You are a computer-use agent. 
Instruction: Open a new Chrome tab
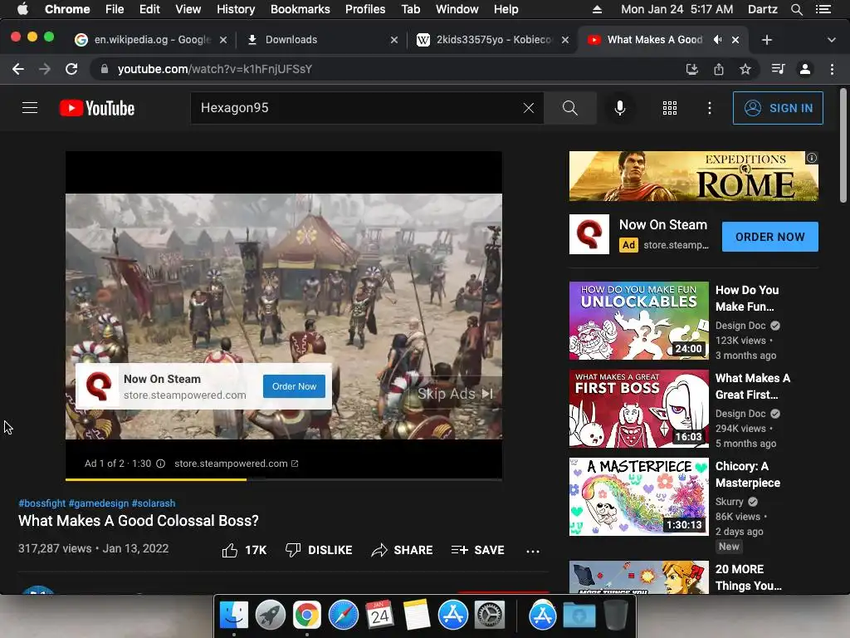pyautogui.click(x=766, y=40)
